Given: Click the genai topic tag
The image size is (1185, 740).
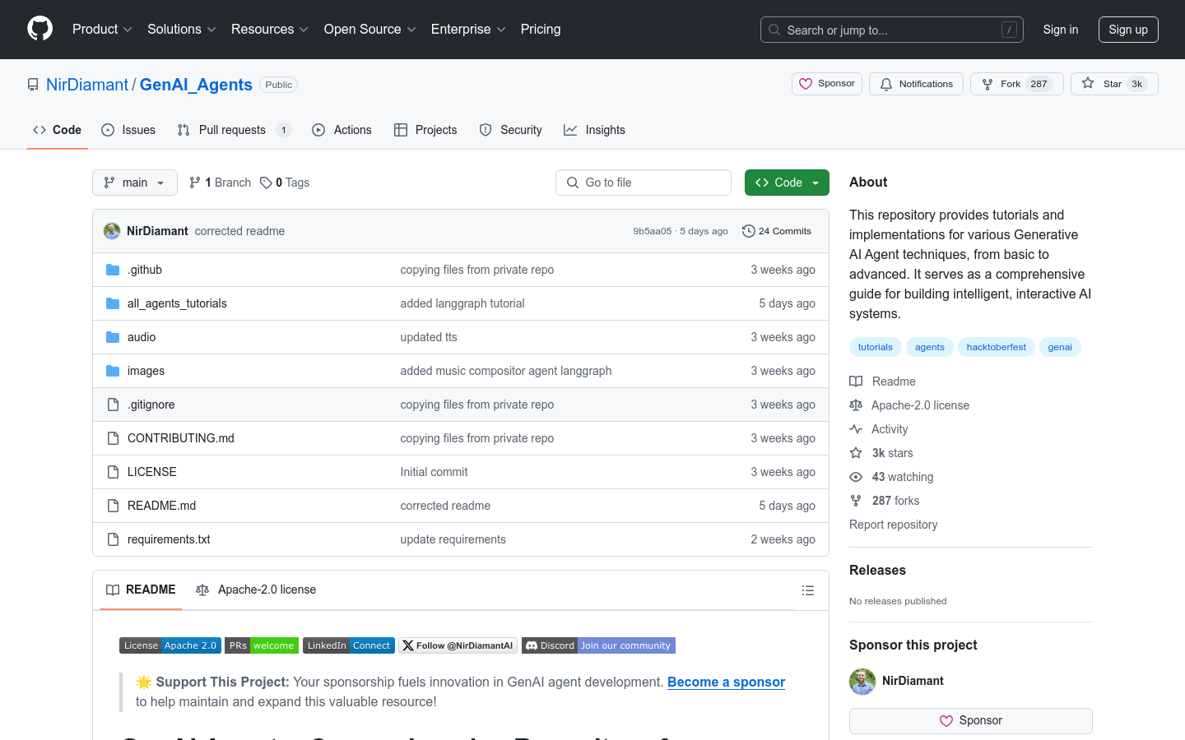Looking at the screenshot, I should [1060, 347].
